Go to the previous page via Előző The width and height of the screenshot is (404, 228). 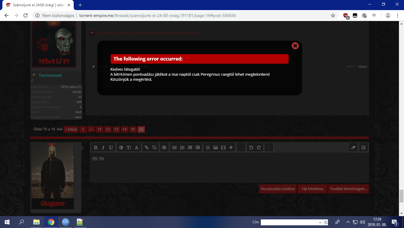pyautogui.click(x=71, y=129)
